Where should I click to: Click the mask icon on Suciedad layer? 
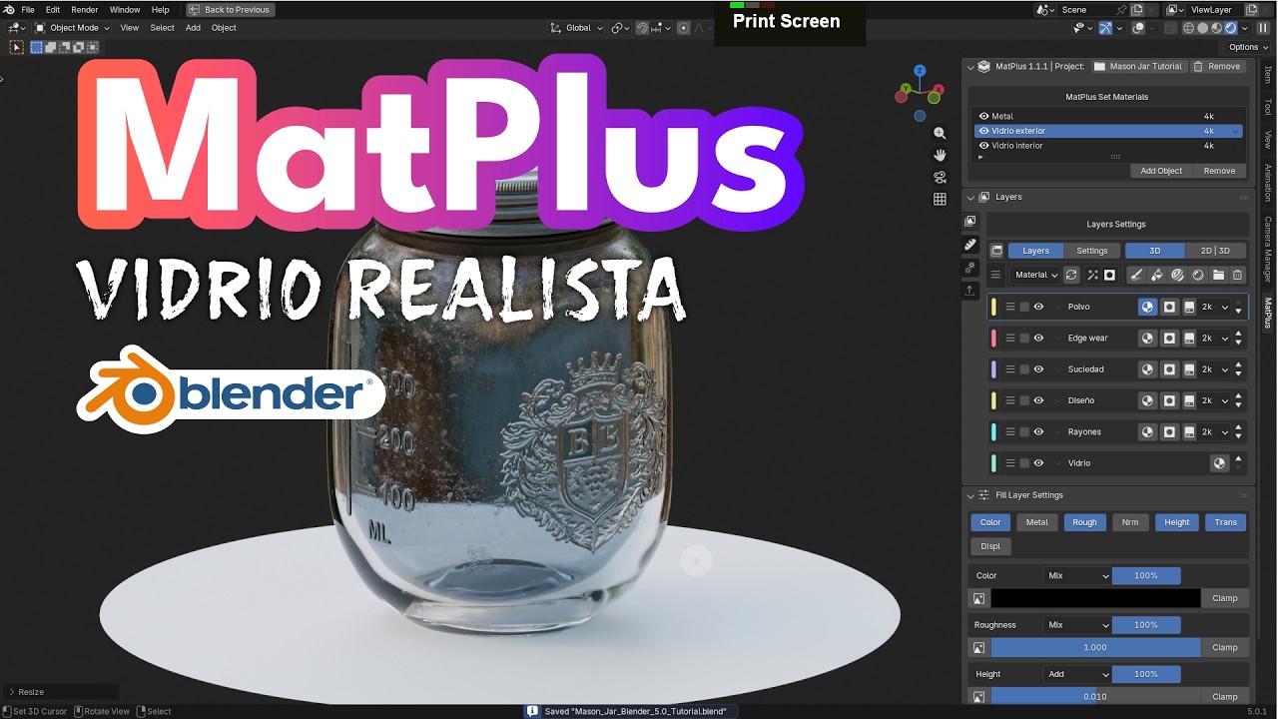pos(1169,369)
